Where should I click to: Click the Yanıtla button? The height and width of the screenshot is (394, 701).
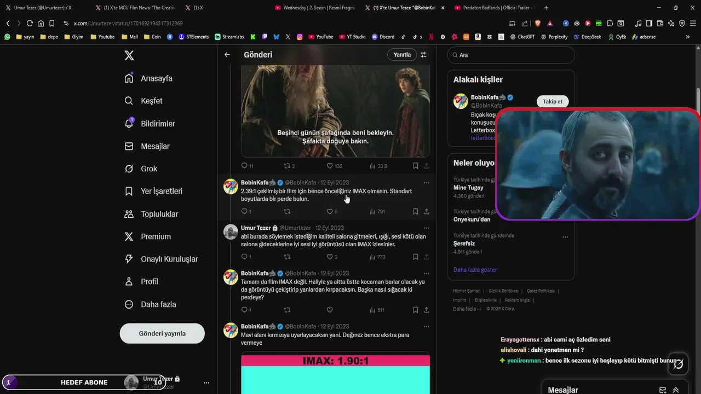(x=402, y=55)
